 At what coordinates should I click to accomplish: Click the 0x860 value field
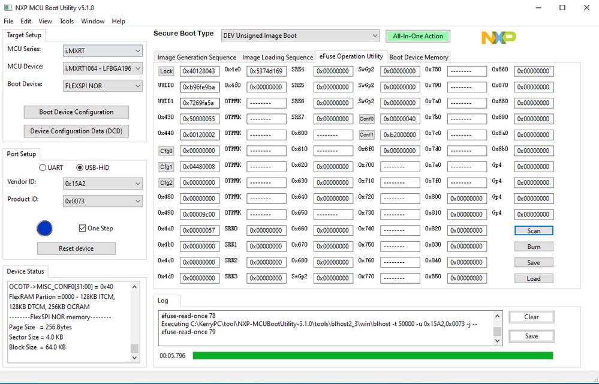(x=534, y=71)
